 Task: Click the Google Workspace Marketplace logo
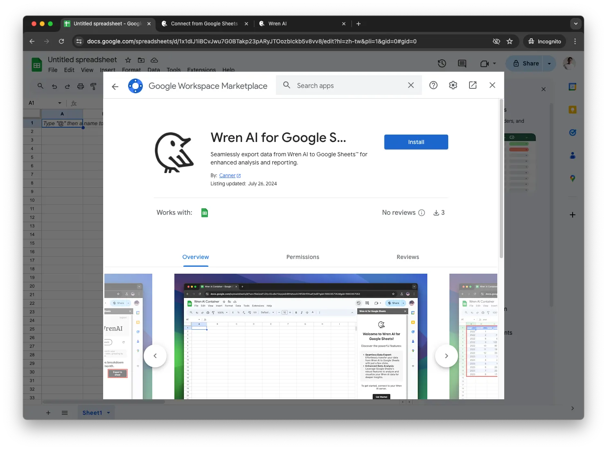(x=135, y=86)
